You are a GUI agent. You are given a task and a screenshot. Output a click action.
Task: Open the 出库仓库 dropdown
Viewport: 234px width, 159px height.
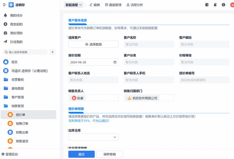click(93, 137)
